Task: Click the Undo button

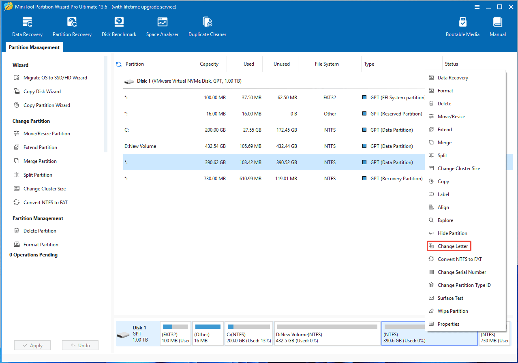Action: point(80,346)
